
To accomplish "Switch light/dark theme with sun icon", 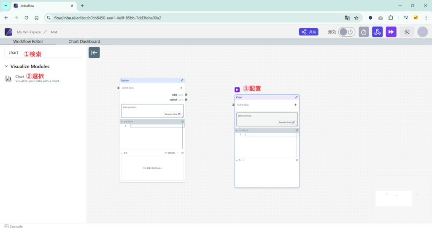I will click(407, 32).
